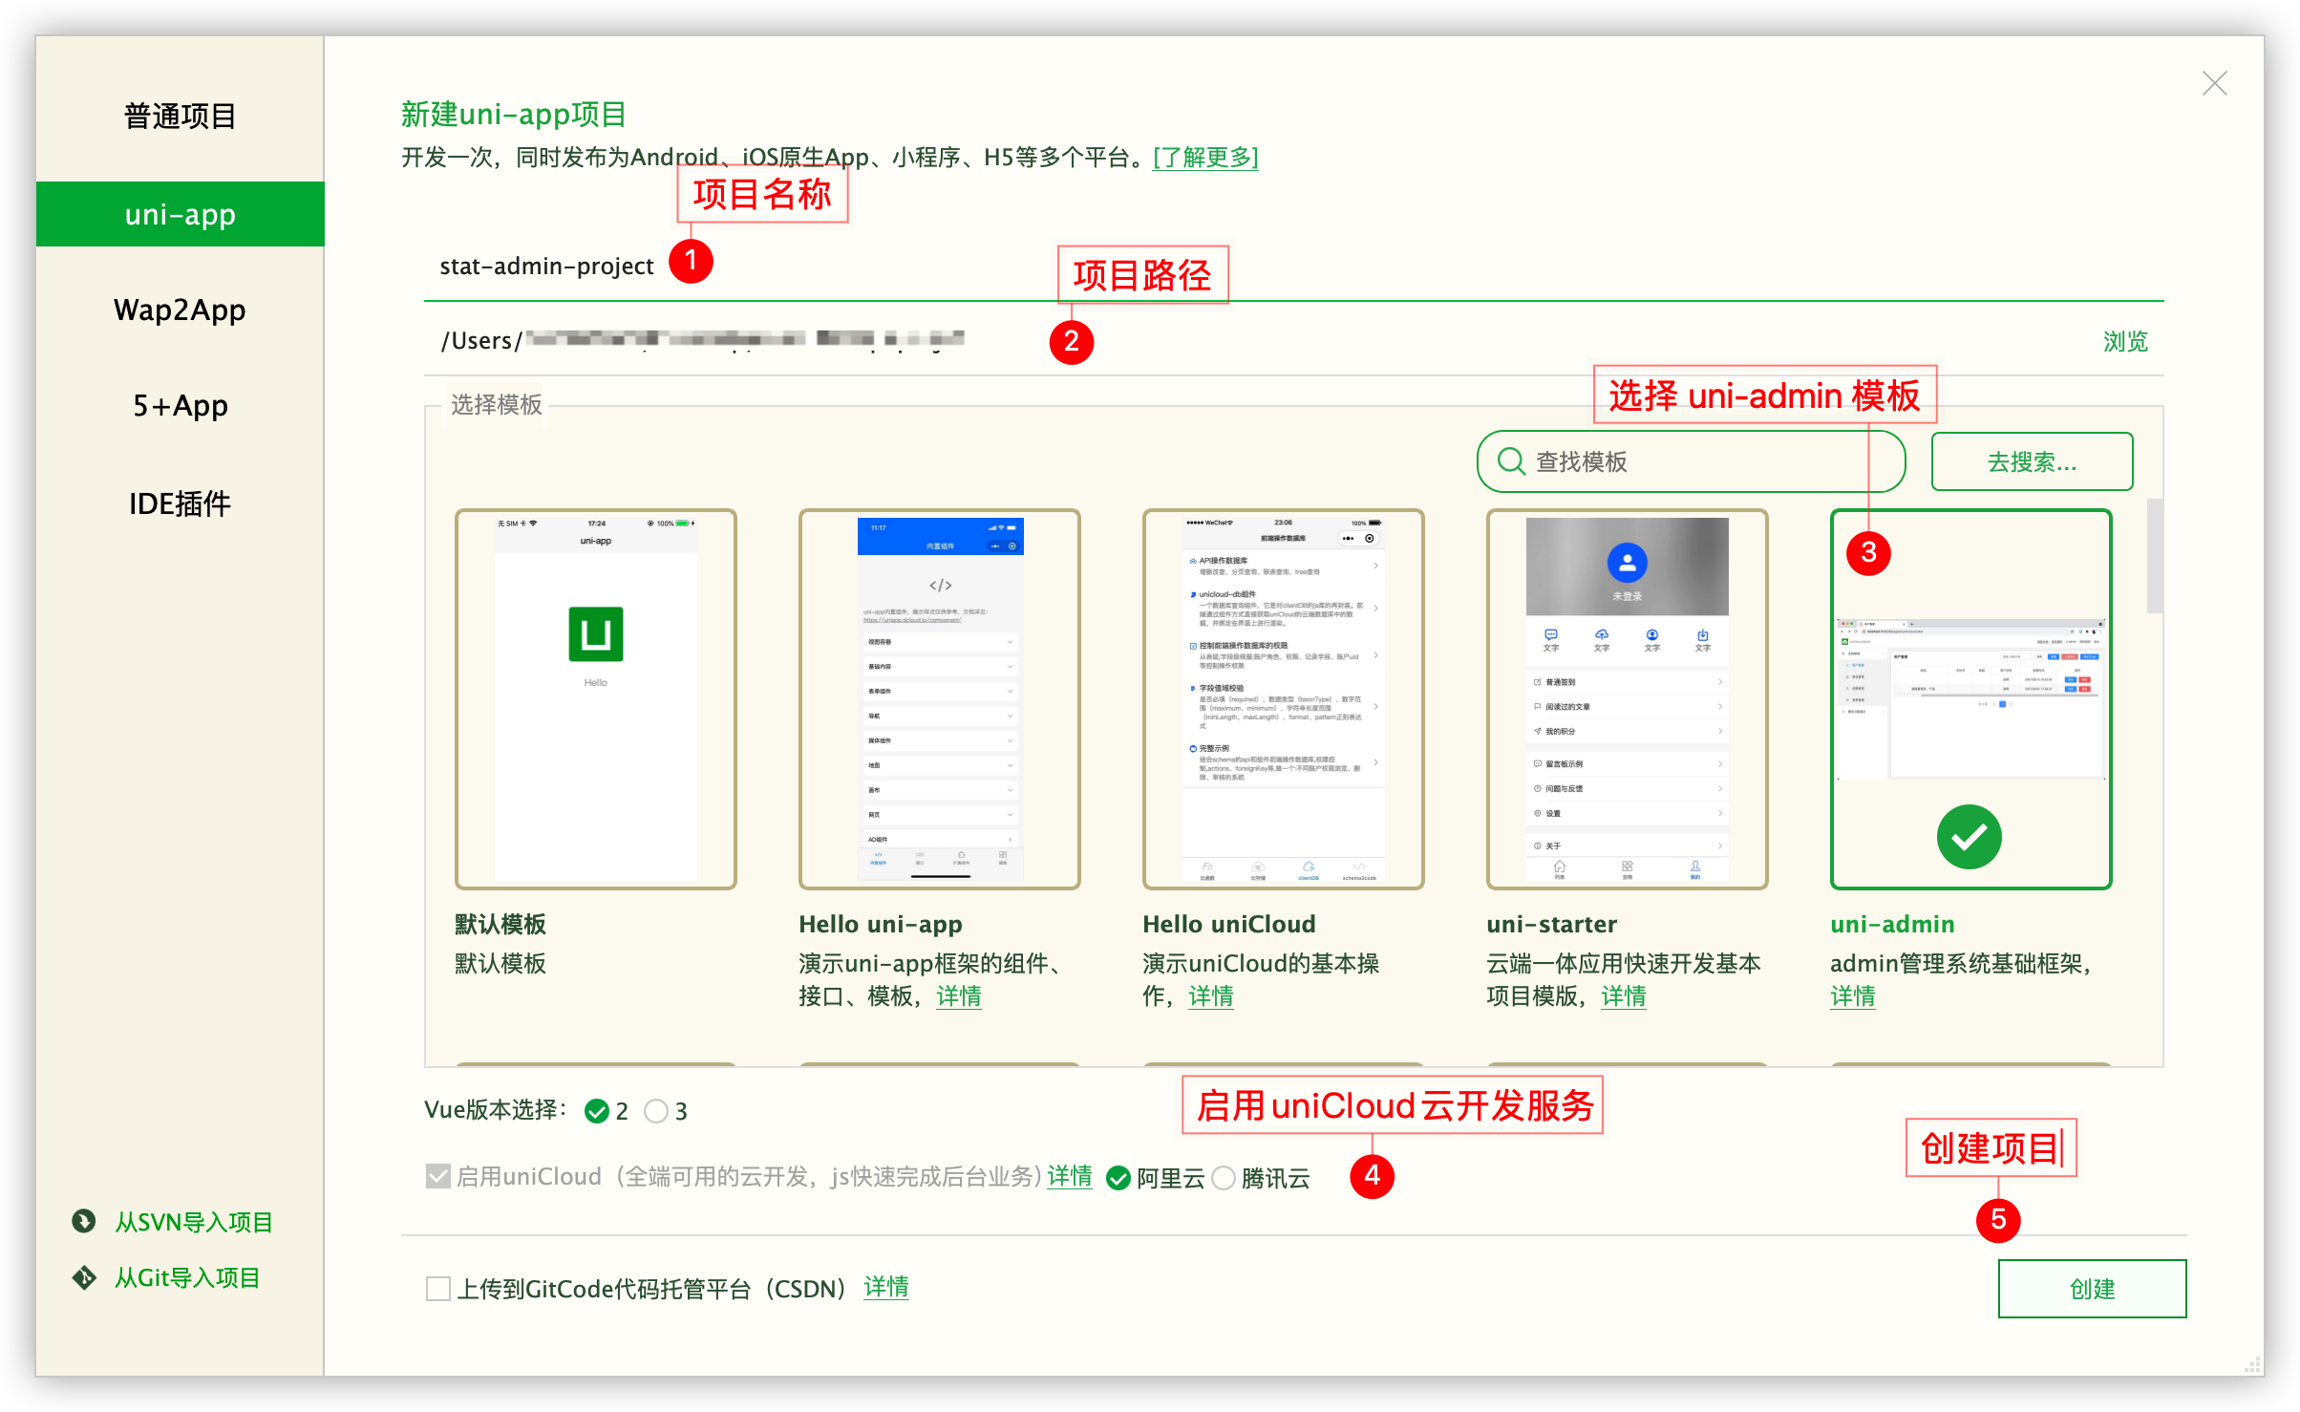Select the 默认模板 template thumbnail
2300x1412 pixels.
point(596,699)
